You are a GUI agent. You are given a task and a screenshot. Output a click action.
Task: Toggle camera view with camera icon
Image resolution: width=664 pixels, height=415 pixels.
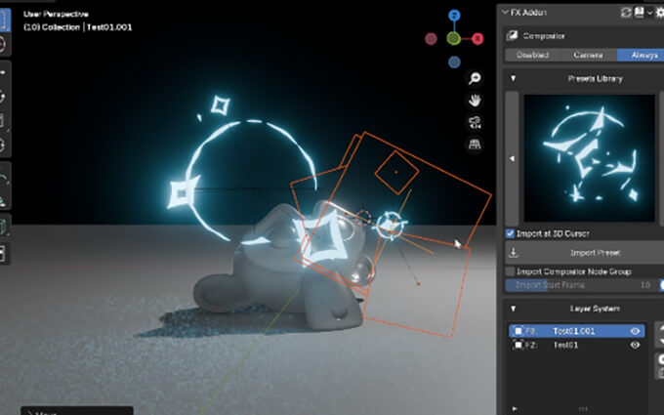(475, 123)
